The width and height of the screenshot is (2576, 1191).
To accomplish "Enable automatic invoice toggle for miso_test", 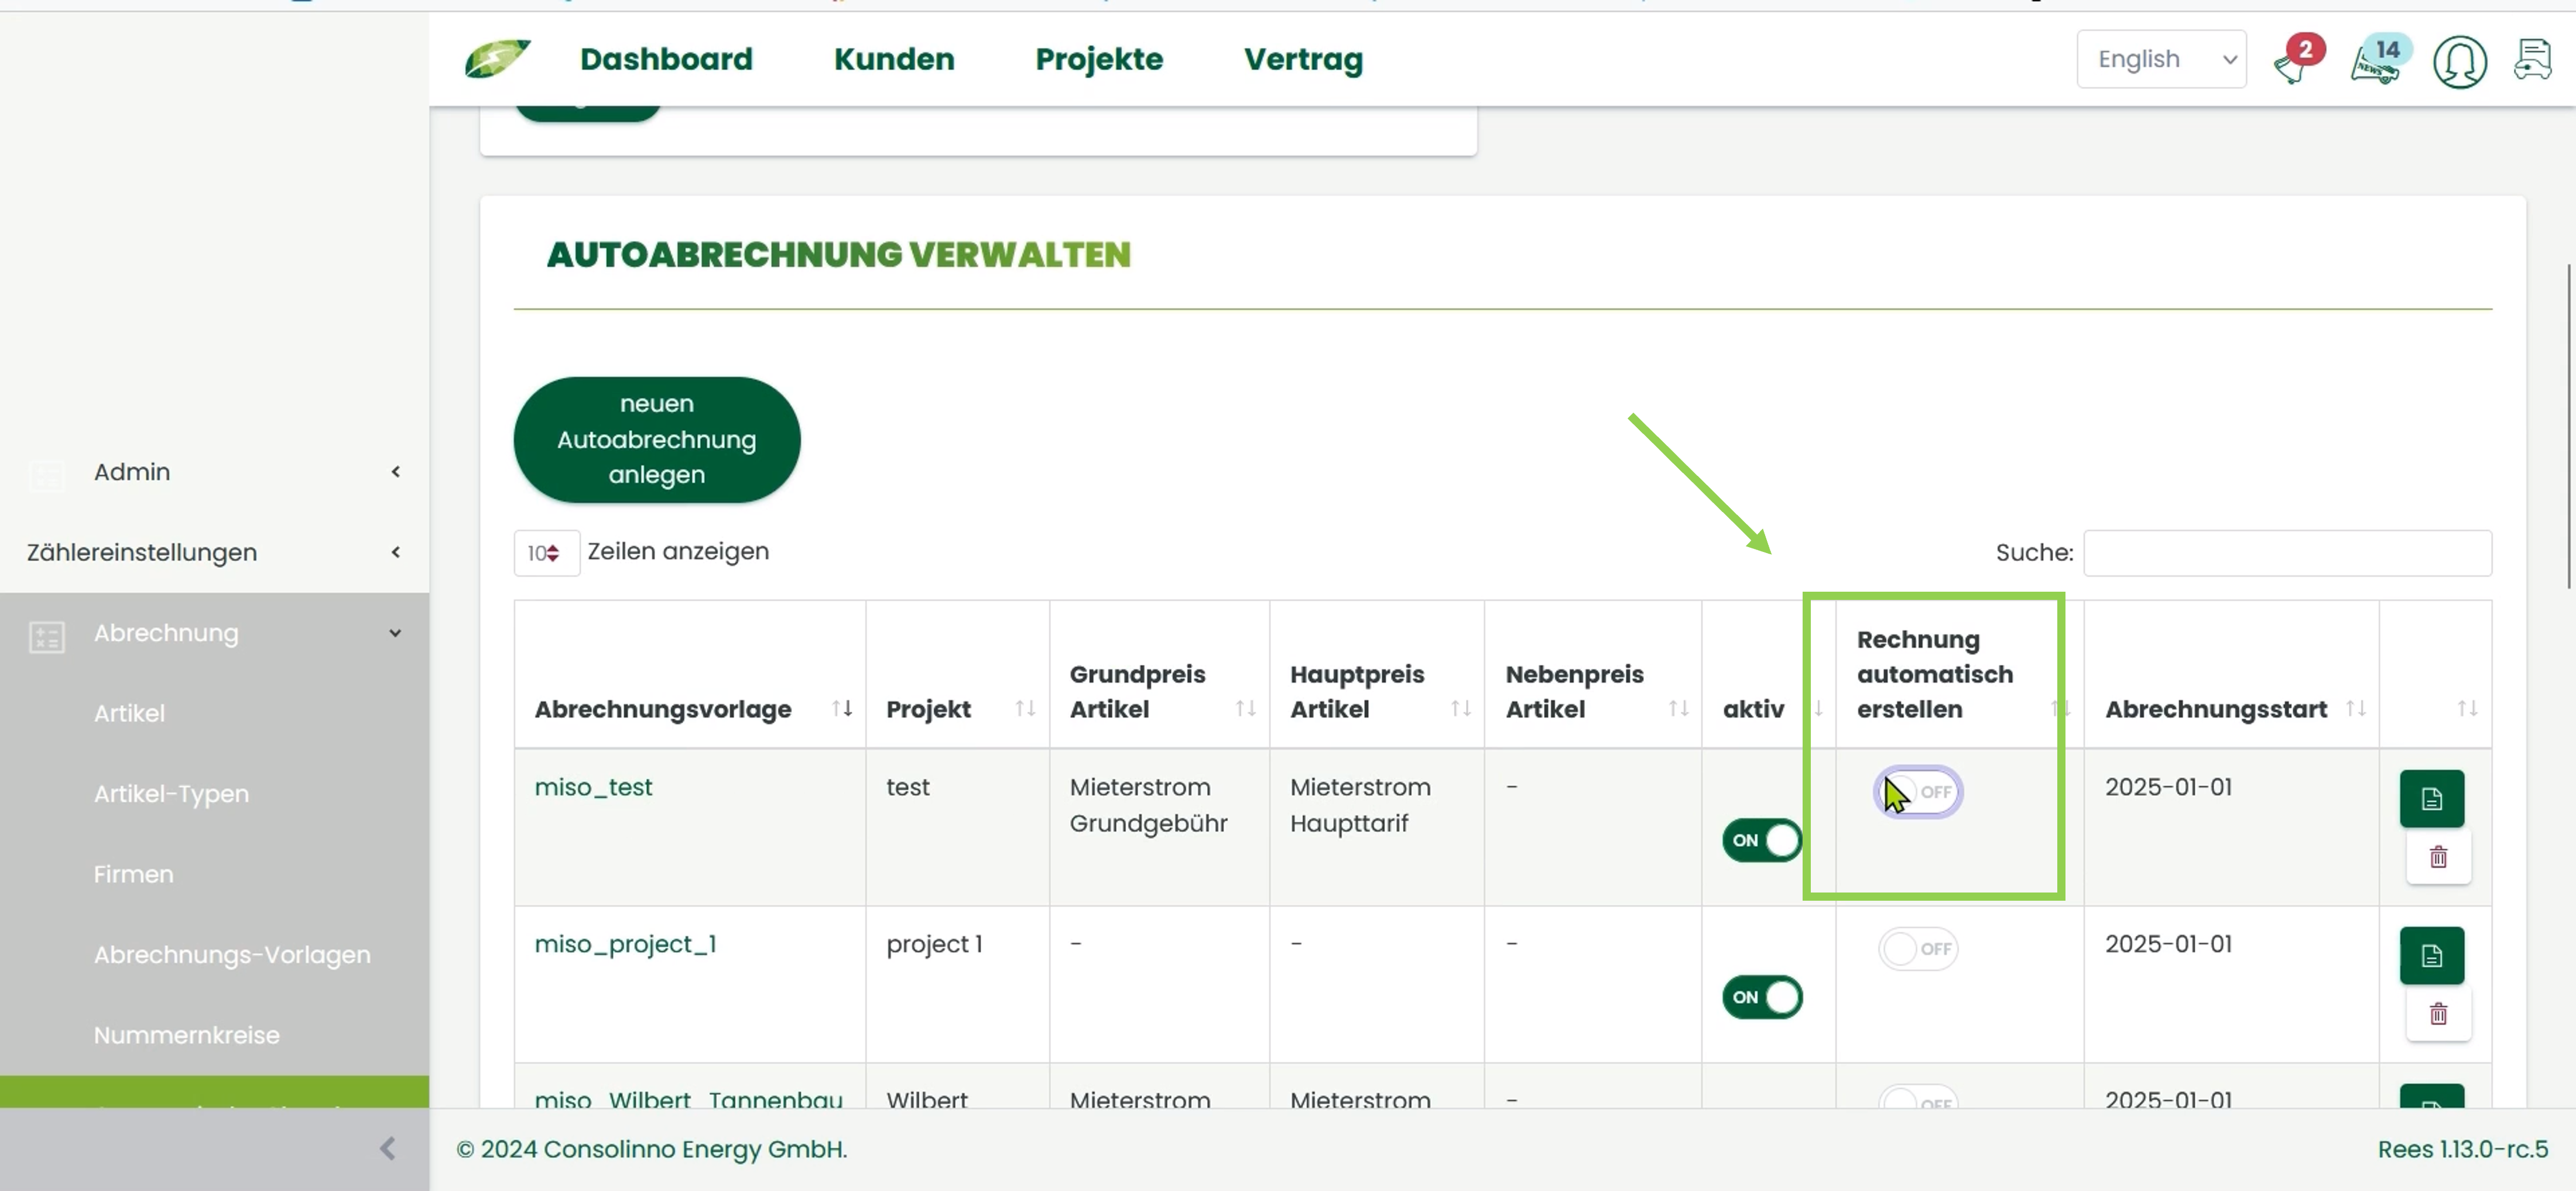I will tap(1918, 792).
